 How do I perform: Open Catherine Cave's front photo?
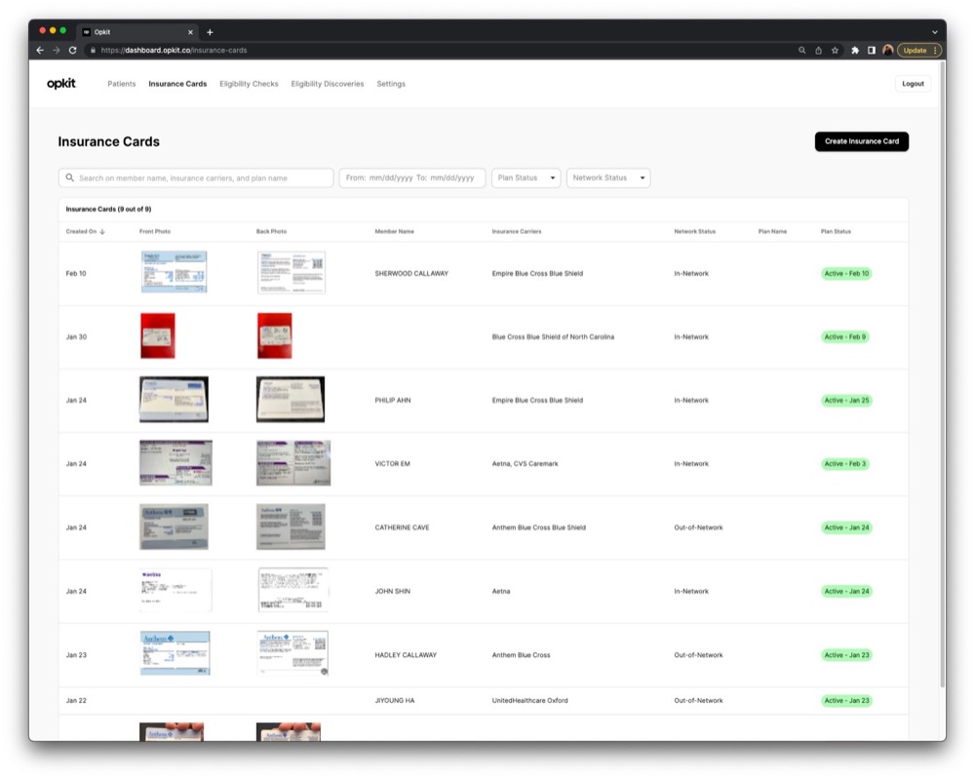(175, 527)
